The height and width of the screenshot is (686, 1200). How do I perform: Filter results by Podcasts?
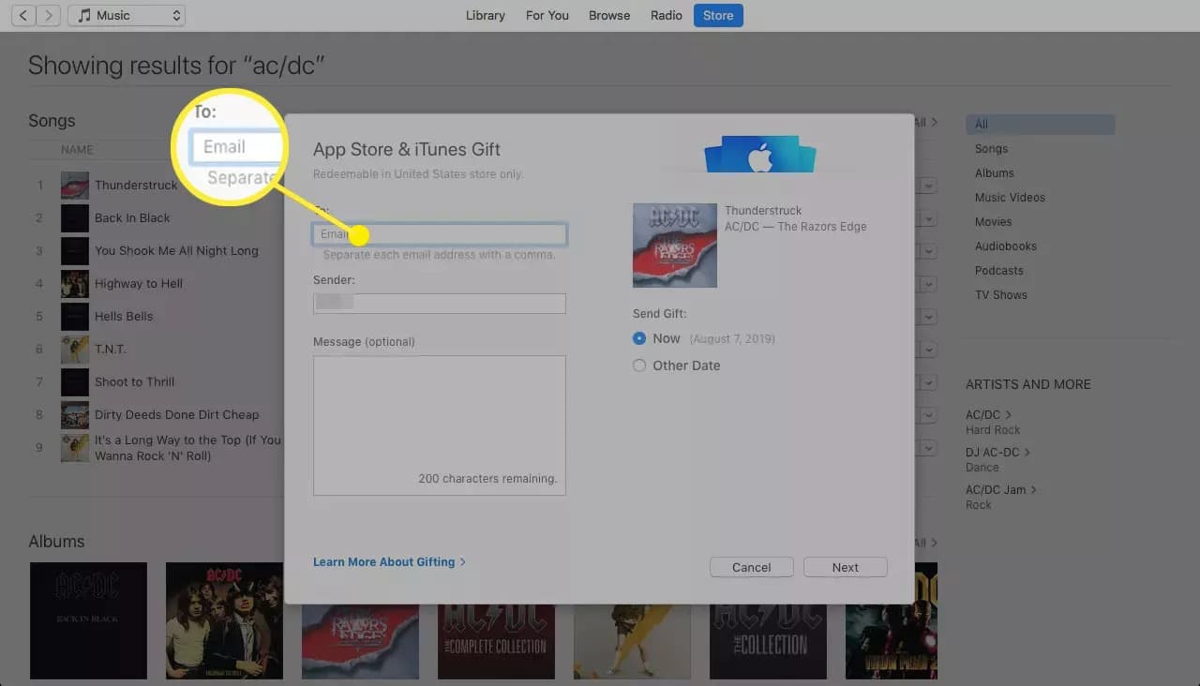click(998, 270)
